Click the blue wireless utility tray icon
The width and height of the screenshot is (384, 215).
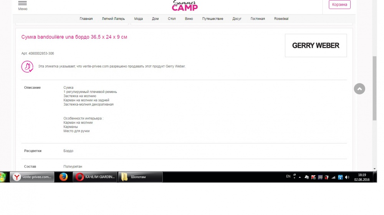[x=340, y=178]
